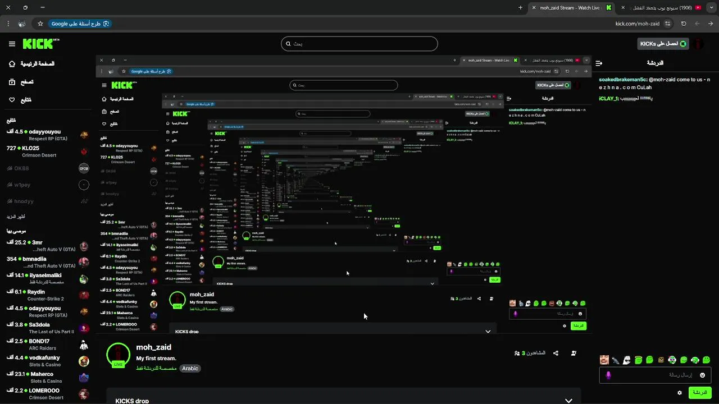Click the Get KICKs button
Image resolution: width=719 pixels, height=404 pixels.
coord(663,44)
